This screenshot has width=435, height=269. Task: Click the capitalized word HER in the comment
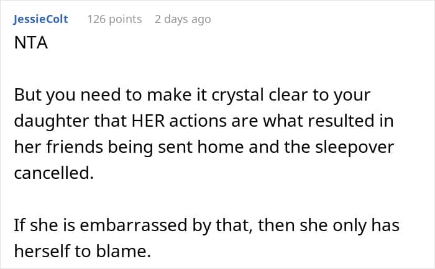[148, 121]
